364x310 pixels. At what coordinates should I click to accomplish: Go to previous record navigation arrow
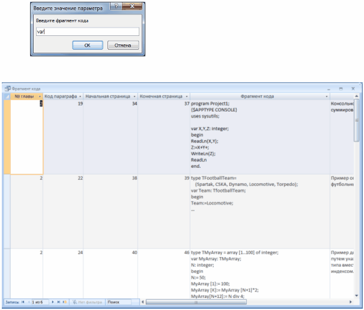(29, 303)
